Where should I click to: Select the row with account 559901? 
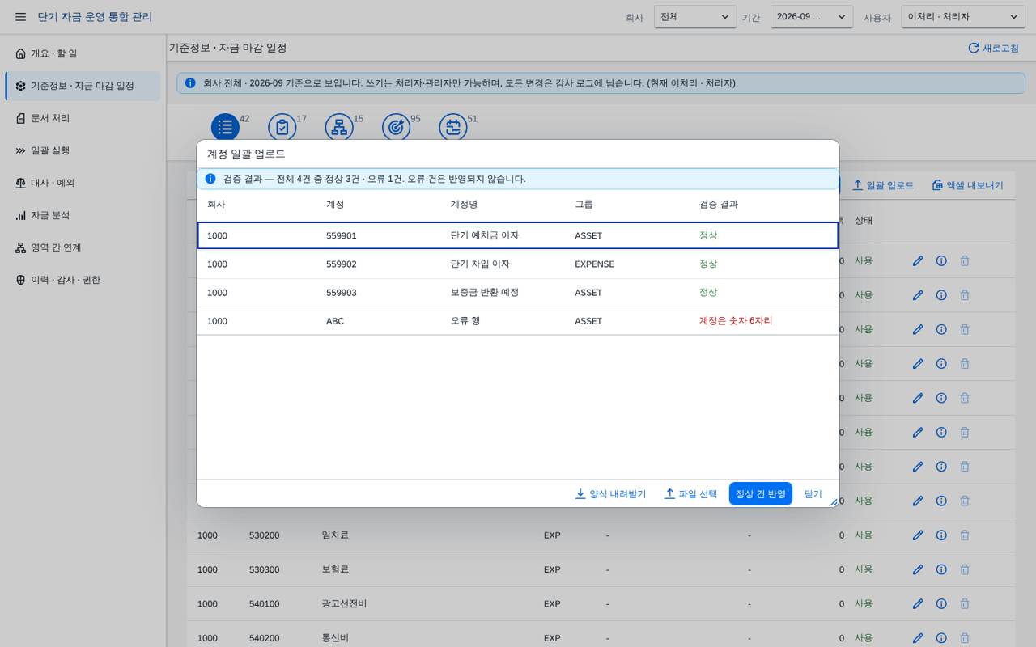(x=518, y=236)
